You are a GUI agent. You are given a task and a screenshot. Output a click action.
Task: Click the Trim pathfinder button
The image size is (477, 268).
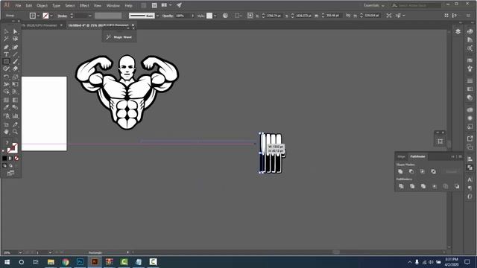coord(412,186)
